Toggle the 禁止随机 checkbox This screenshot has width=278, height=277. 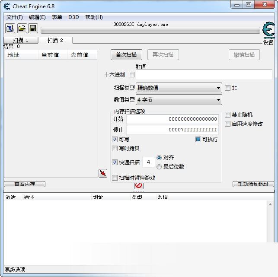(x=227, y=115)
